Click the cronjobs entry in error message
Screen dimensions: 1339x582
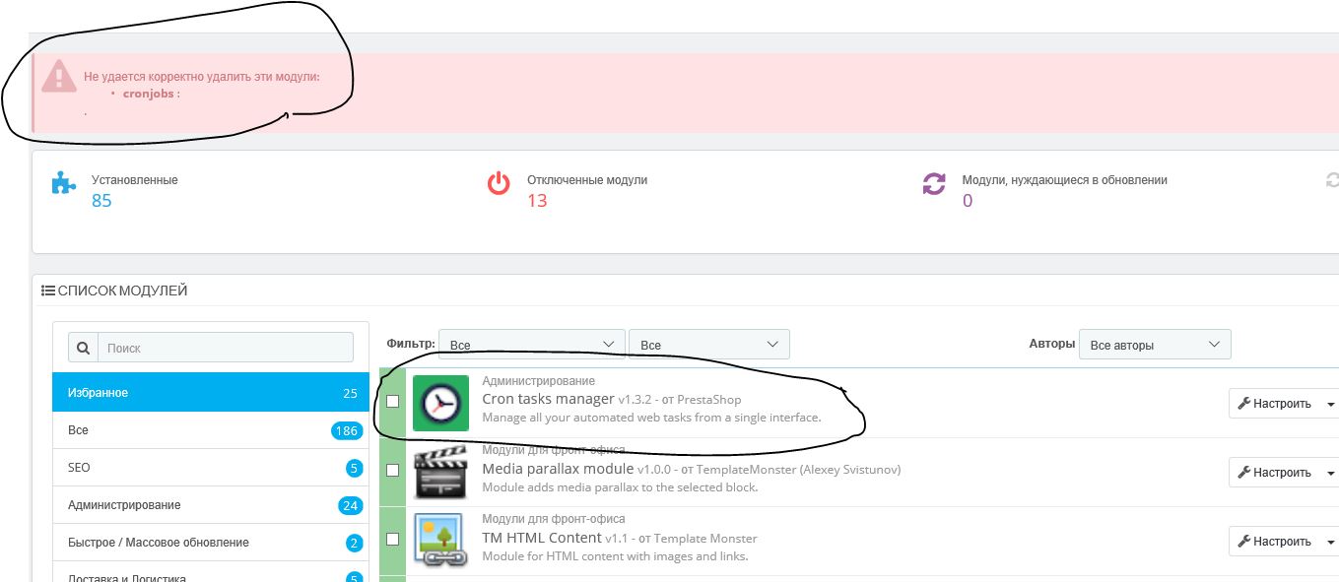click(151, 94)
